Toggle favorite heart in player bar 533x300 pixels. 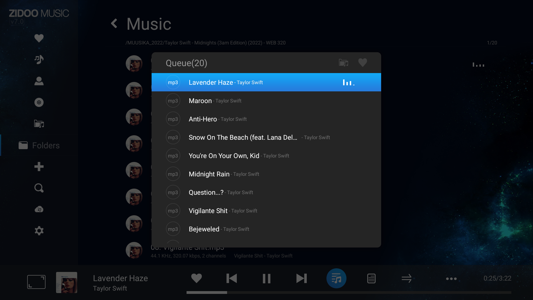pyautogui.click(x=197, y=278)
